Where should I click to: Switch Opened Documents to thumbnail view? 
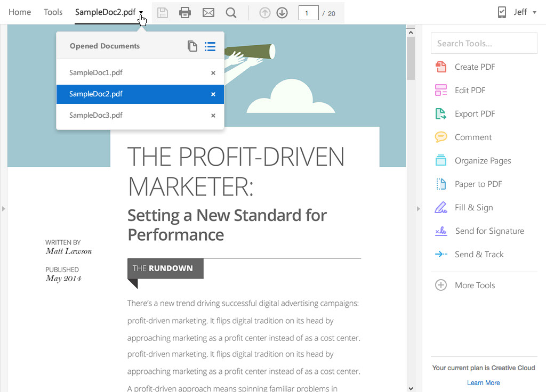(192, 46)
